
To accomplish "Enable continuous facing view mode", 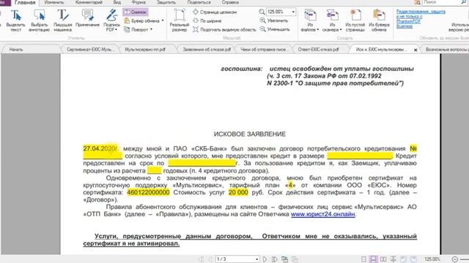I will tap(394, 259).
